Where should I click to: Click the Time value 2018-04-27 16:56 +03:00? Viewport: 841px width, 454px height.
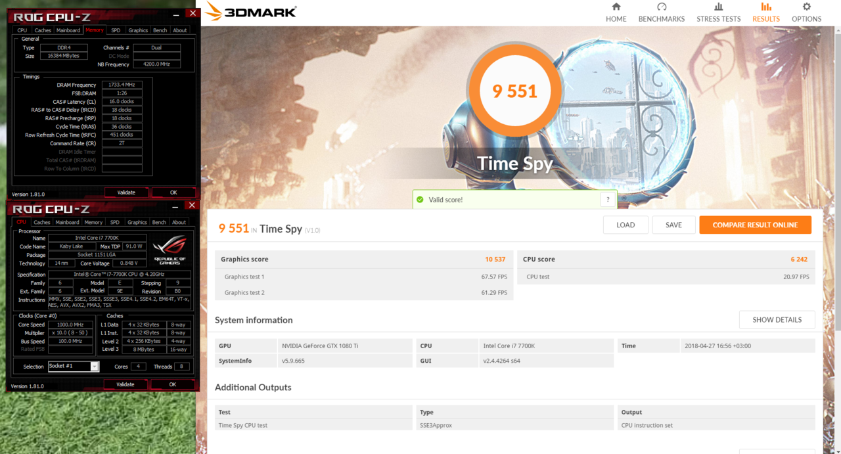coord(717,346)
